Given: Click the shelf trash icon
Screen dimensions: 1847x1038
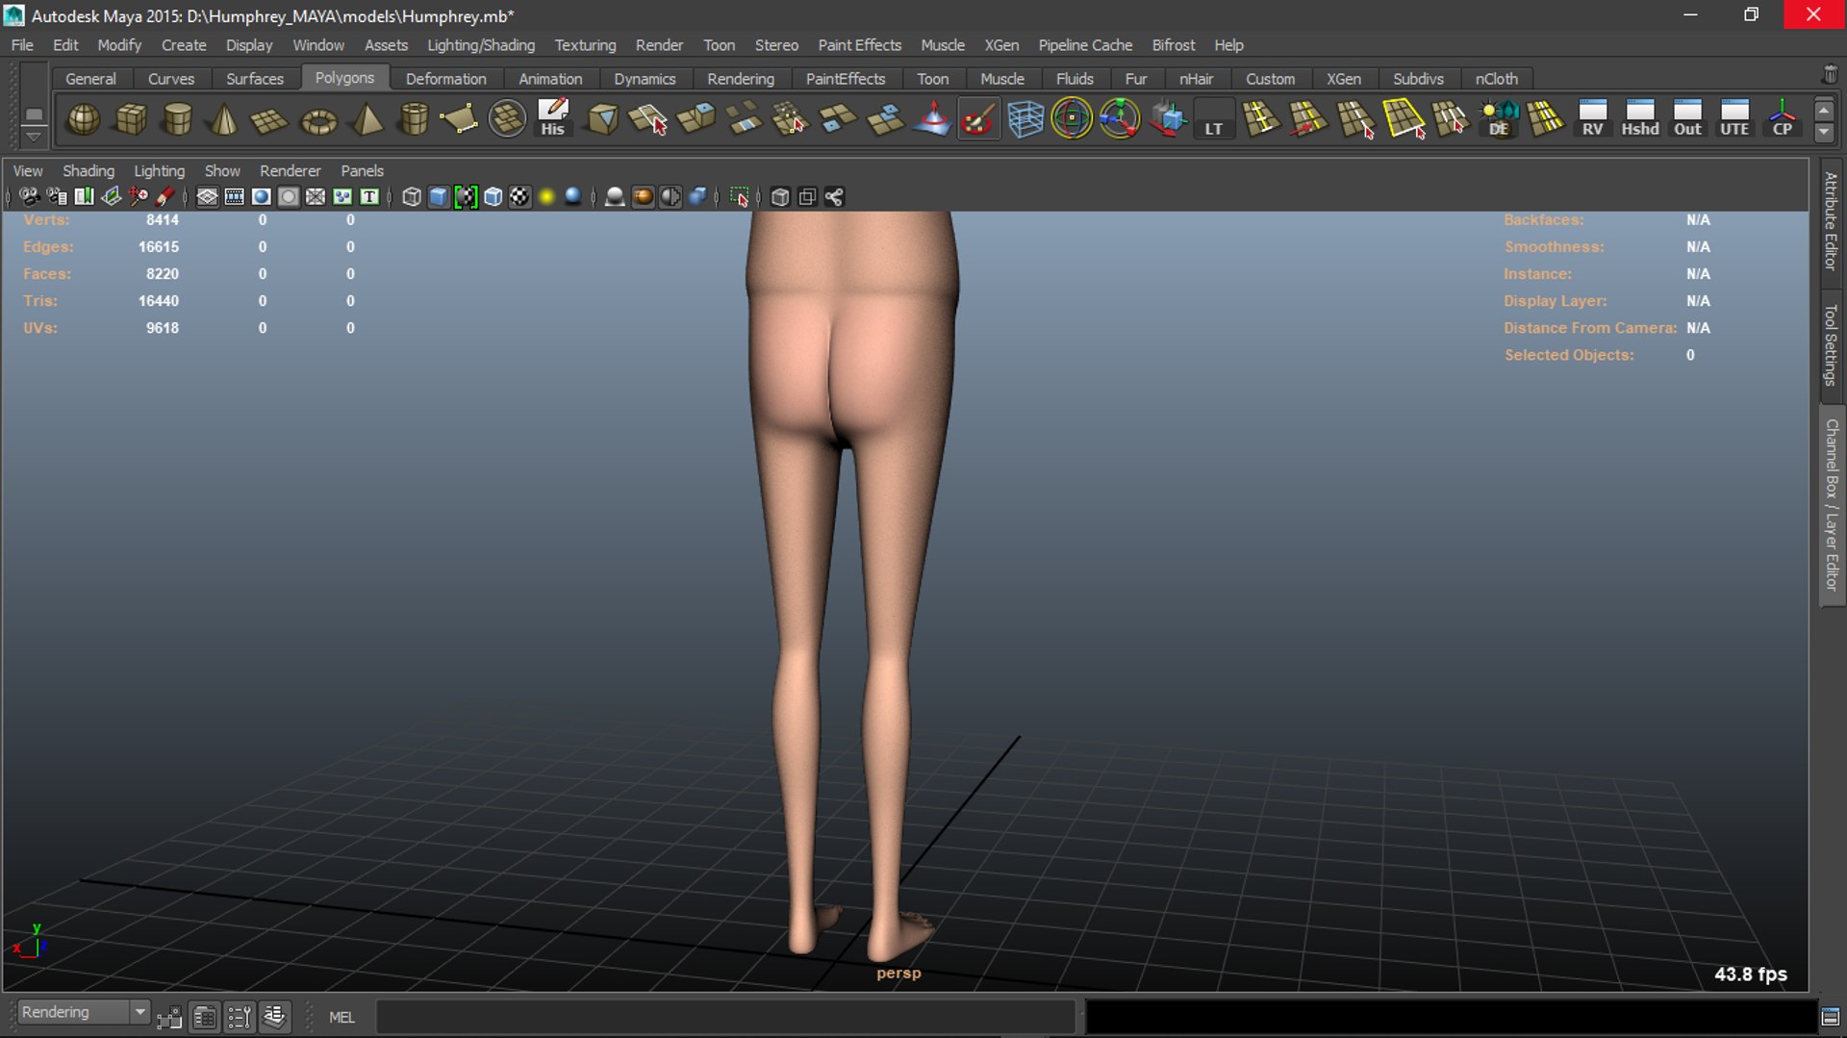Looking at the screenshot, I should pyautogui.click(x=1830, y=75).
